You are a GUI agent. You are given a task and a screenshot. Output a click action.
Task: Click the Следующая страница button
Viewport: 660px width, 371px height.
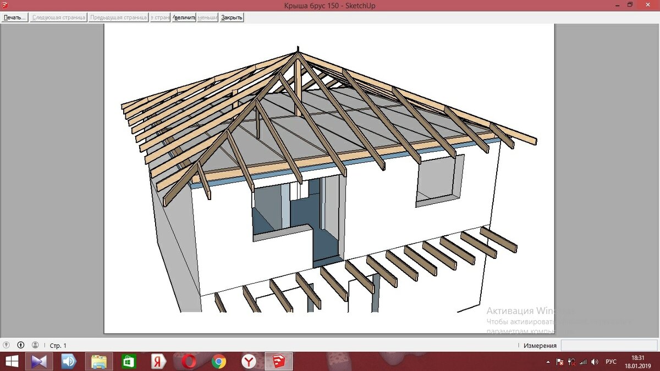coord(58,18)
